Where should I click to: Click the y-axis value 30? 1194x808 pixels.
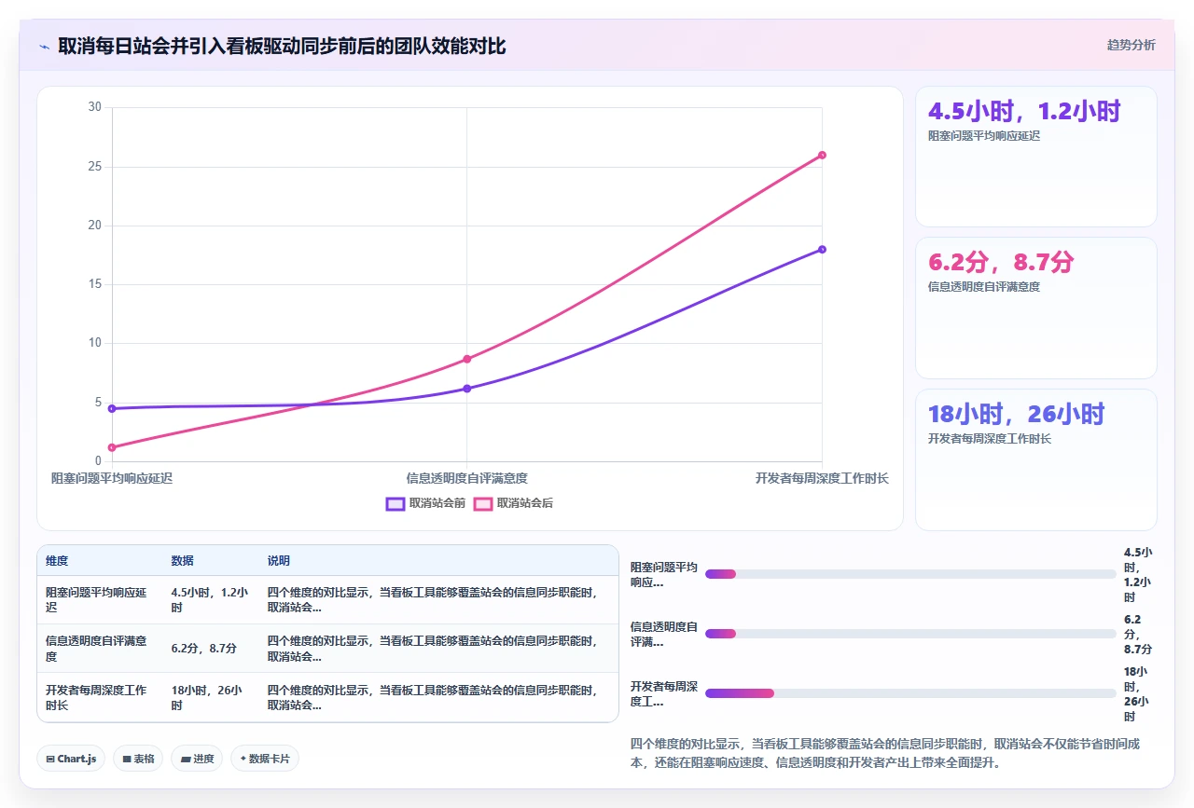click(94, 107)
